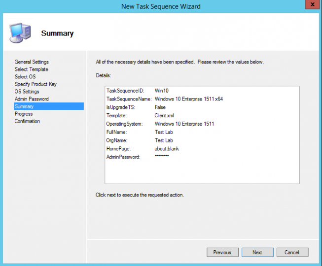Image resolution: width=322 pixels, height=266 pixels.
Task: Go to the Select OS step
Action: [x=25, y=76]
